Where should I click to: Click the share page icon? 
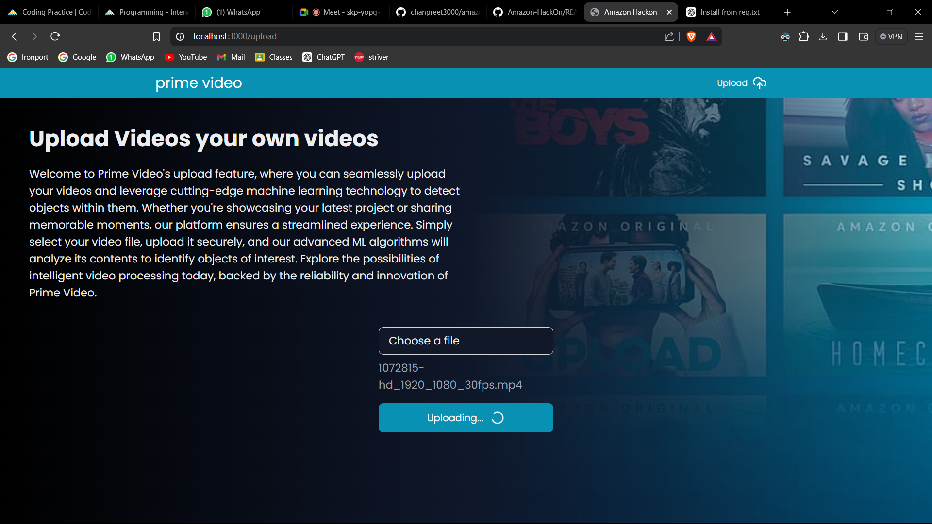(x=669, y=36)
